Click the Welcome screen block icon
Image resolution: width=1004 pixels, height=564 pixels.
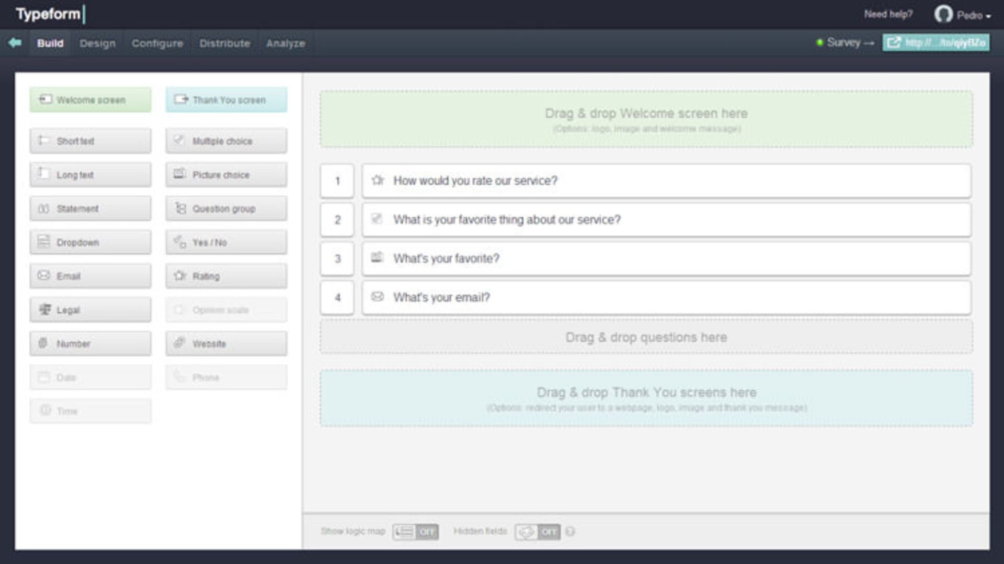point(45,99)
